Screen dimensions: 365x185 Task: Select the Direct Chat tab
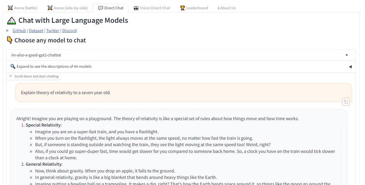point(111,8)
